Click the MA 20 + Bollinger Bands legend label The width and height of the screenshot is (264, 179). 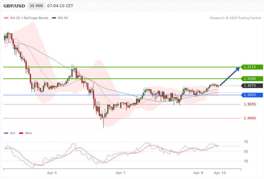[29, 18]
